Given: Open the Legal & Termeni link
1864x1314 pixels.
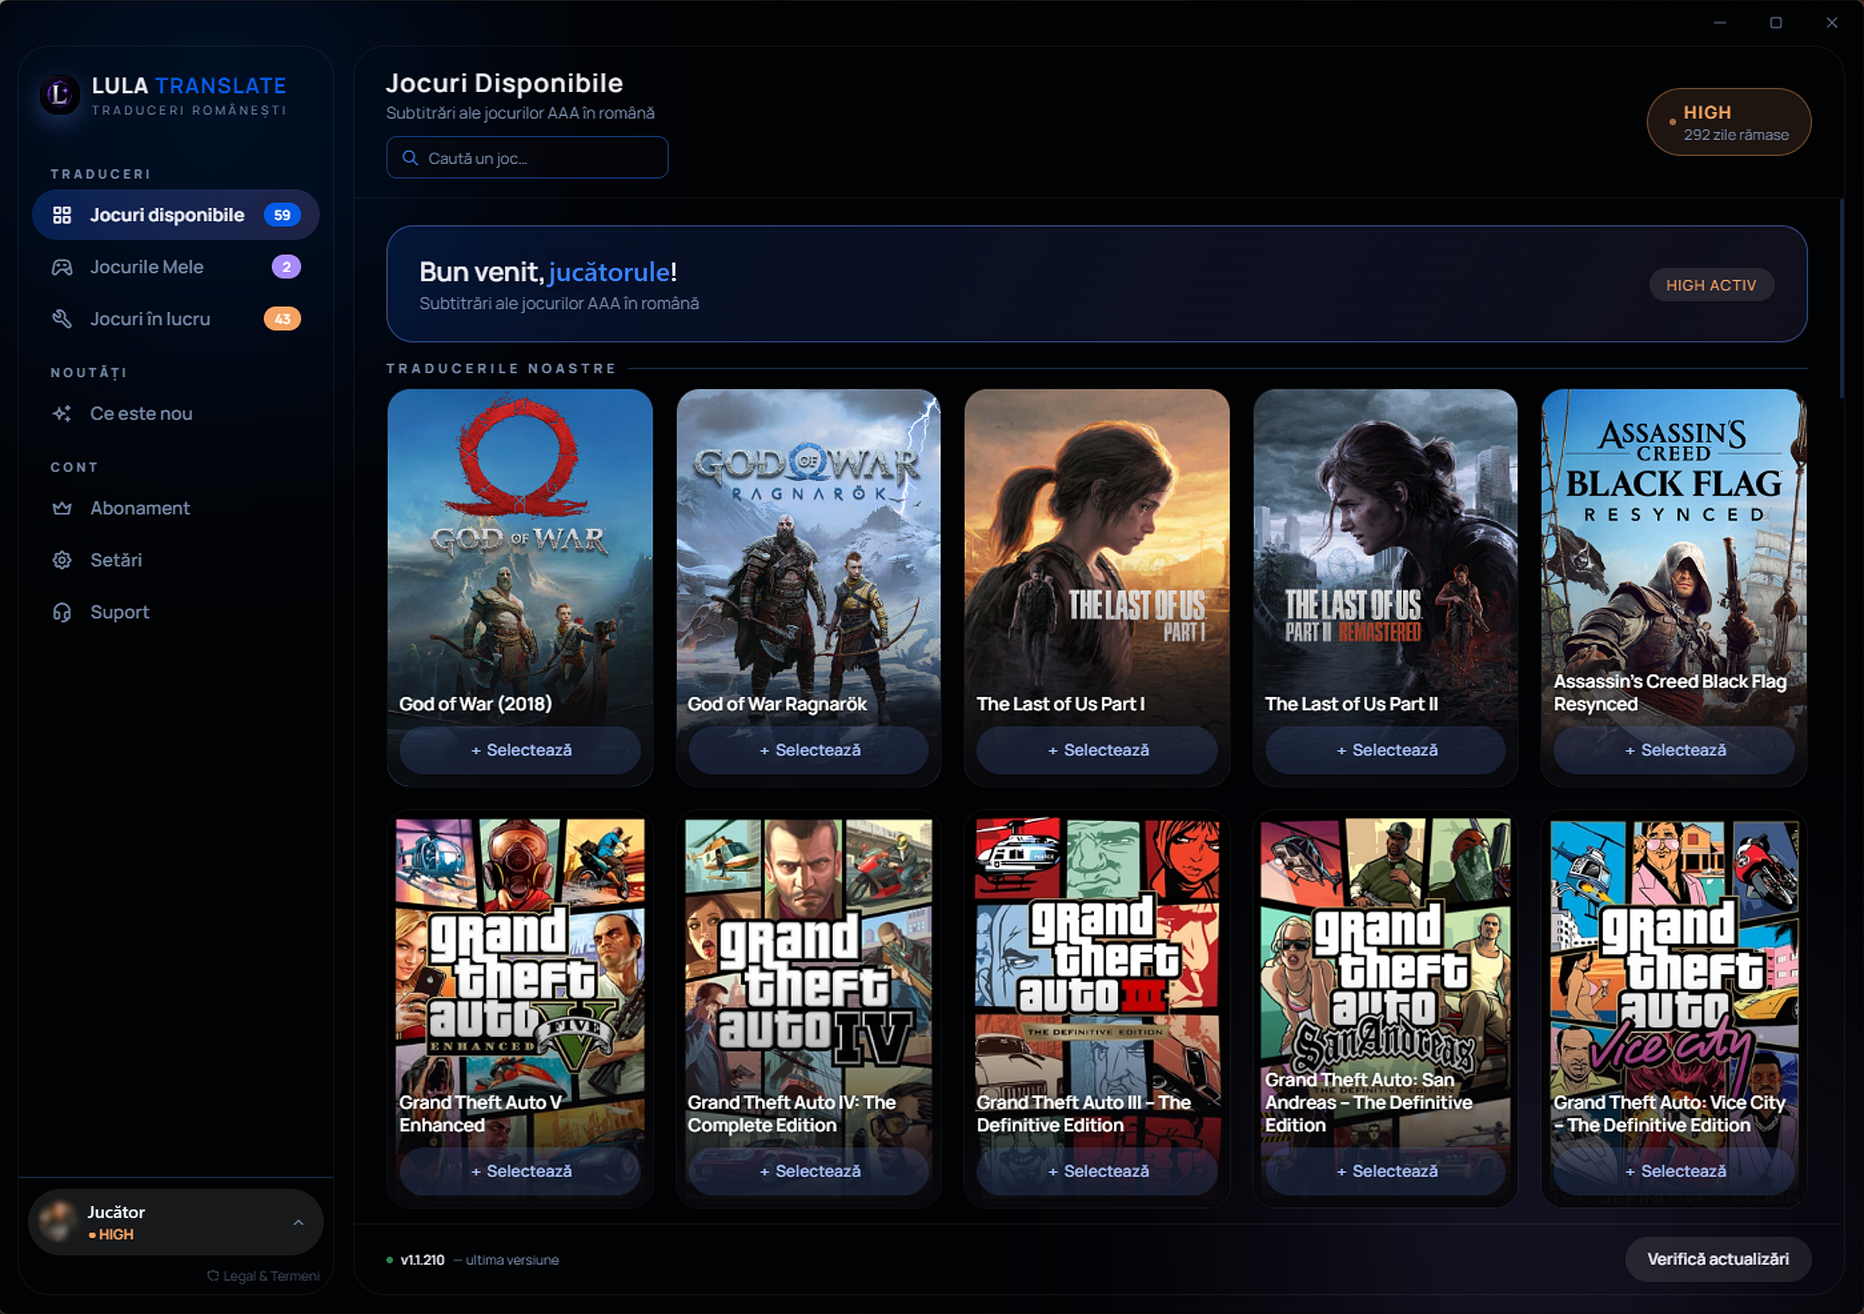Looking at the screenshot, I should point(264,1276).
